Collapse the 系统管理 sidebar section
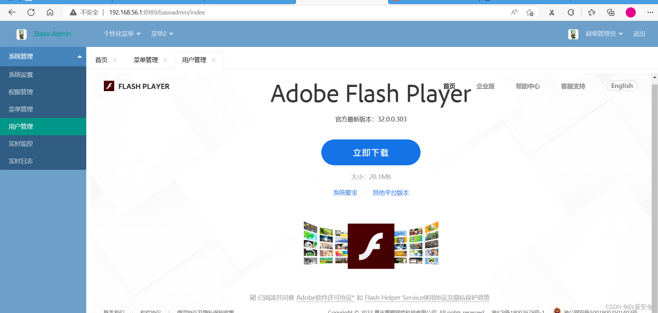 pyautogui.click(x=43, y=57)
